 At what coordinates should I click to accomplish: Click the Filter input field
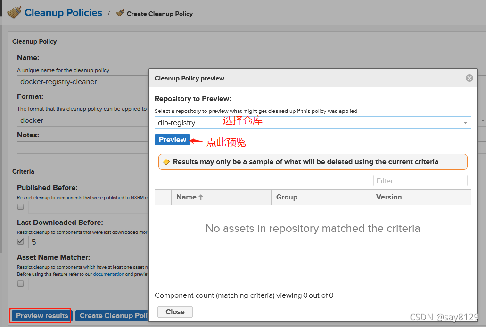420,181
